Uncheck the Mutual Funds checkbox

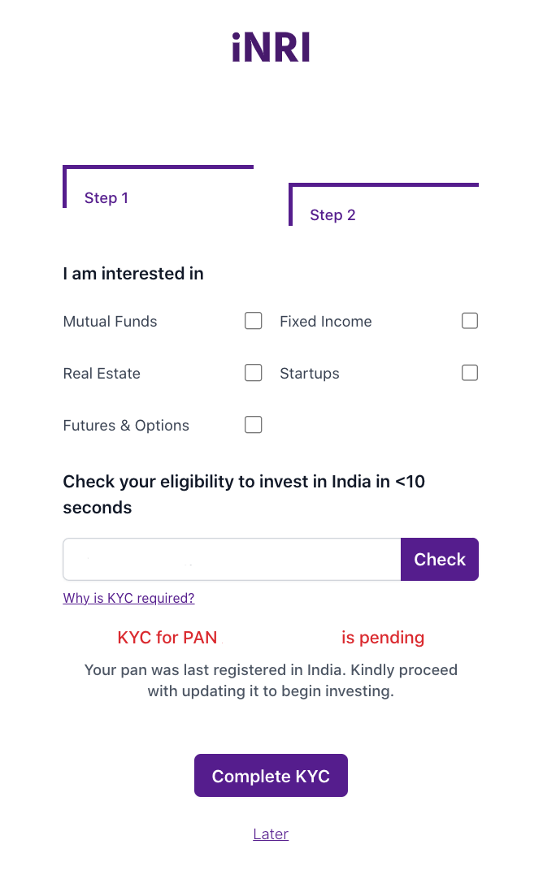(253, 321)
